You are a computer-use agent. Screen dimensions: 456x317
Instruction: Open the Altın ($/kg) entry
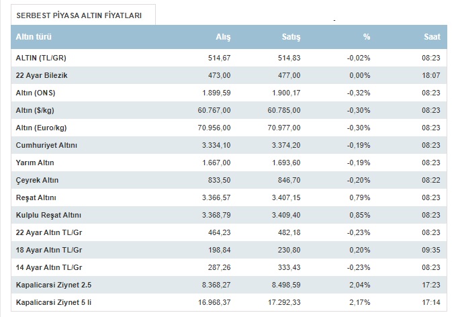click(x=37, y=110)
